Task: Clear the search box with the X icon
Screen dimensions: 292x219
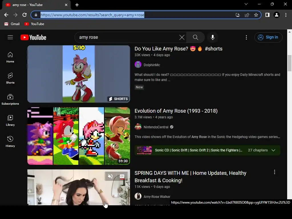Action: tap(182, 37)
